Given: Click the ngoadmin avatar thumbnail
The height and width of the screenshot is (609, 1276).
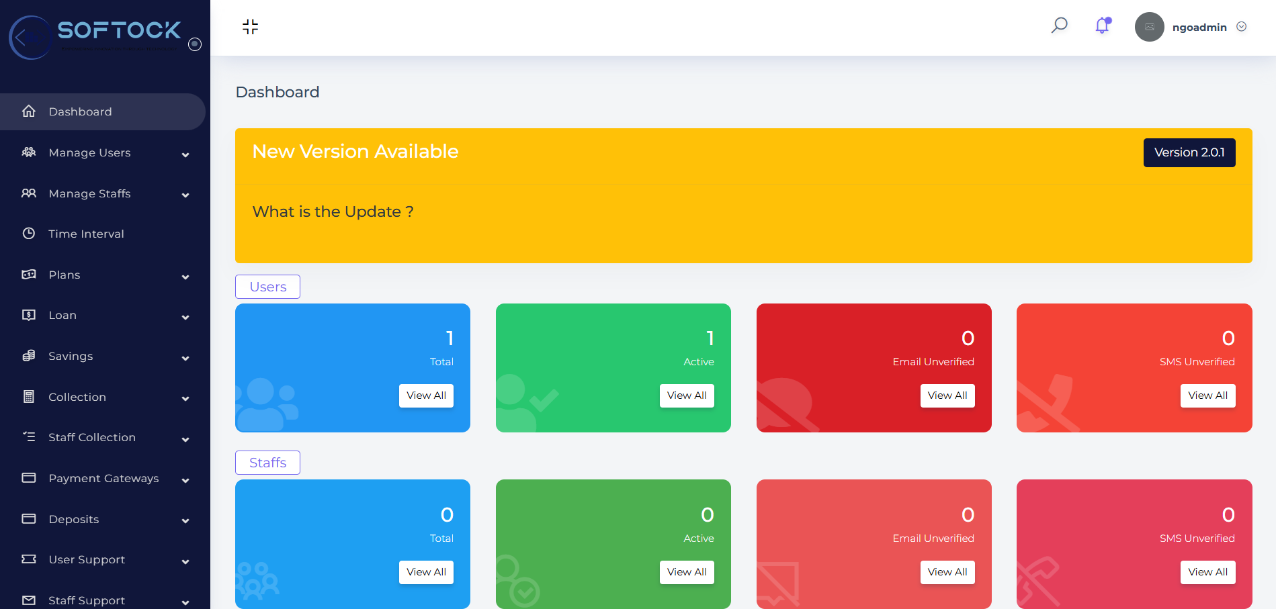Looking at the screenshot, I should [1149, 27].
